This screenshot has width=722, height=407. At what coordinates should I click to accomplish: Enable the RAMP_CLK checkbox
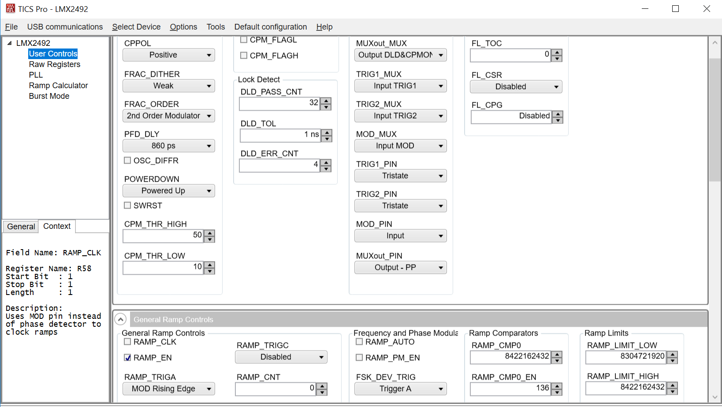[x=127, y=342]
